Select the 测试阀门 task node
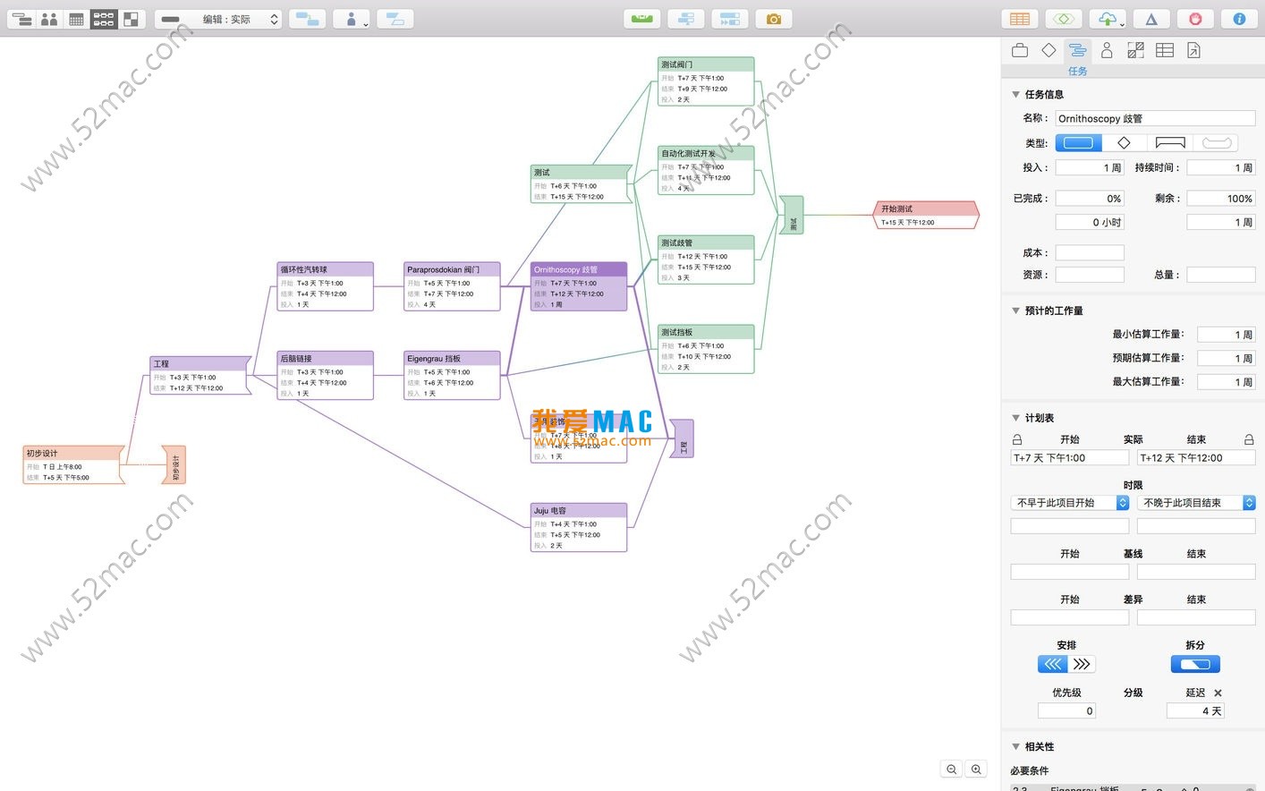Viewport: 1265px width, 791px height. [x=706, y=81]
